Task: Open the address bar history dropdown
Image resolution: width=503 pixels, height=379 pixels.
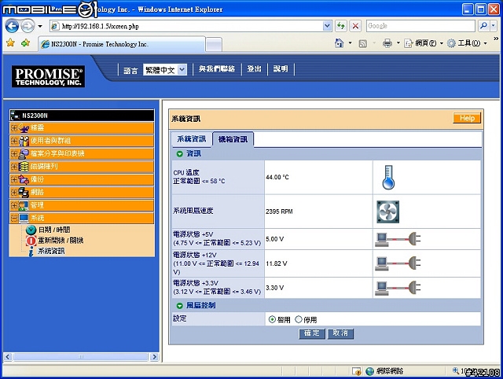Action: [x=327, y=26]
